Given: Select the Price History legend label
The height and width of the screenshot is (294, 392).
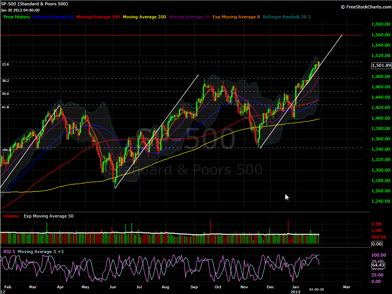Looking at the screenshot, I should click(x=17, y=17).
